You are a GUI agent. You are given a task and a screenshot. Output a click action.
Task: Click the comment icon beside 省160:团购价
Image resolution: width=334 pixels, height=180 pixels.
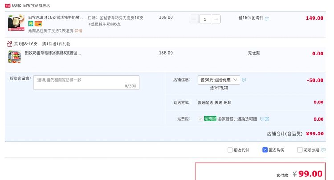(267, 19)
